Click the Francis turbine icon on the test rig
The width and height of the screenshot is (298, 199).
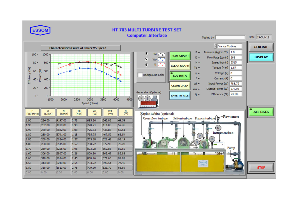pos(204,143)
